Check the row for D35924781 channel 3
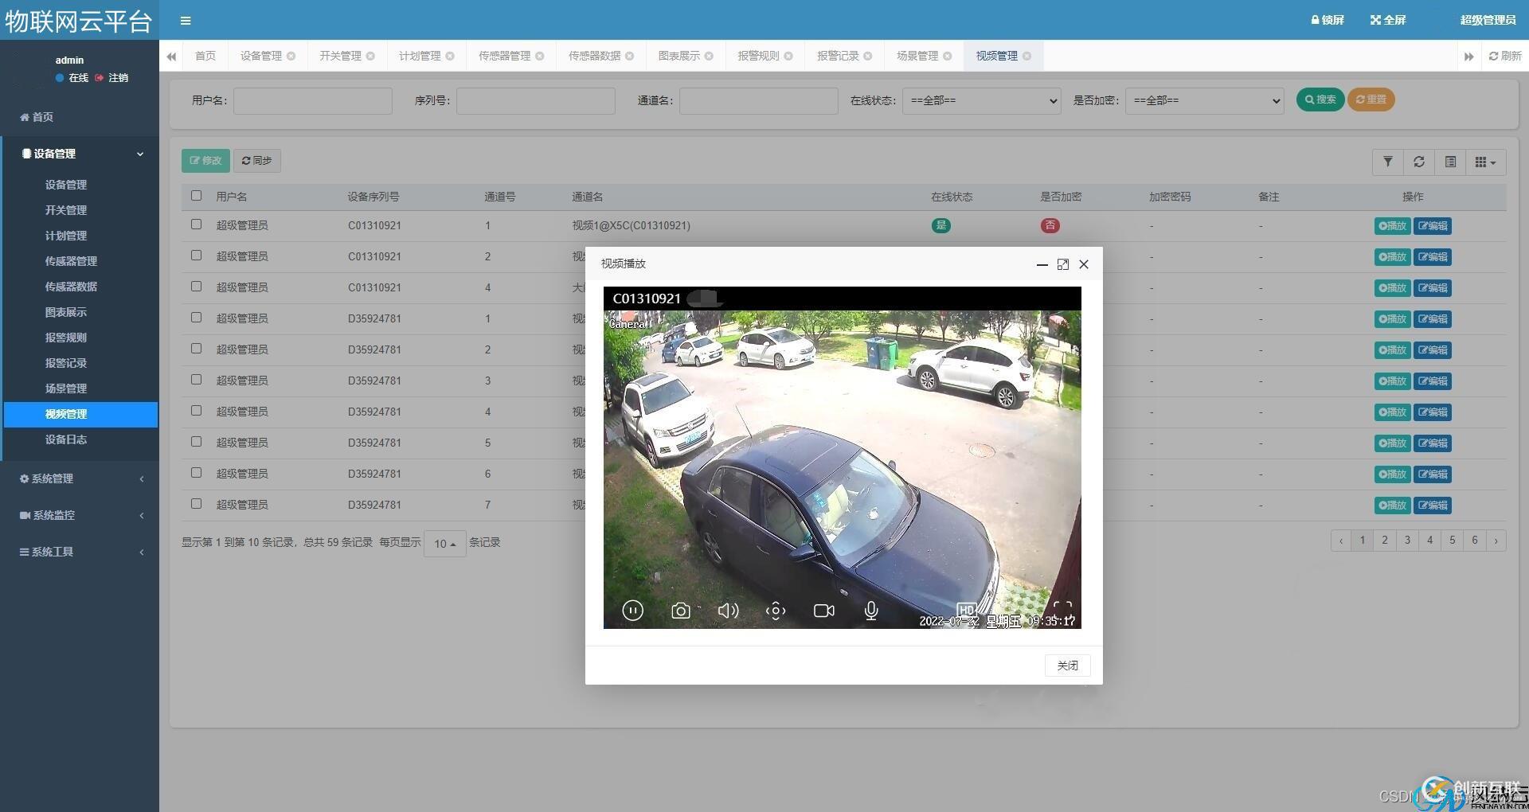Image resolution: width=1529 pixels, height=812 pixels. [197, 380]
